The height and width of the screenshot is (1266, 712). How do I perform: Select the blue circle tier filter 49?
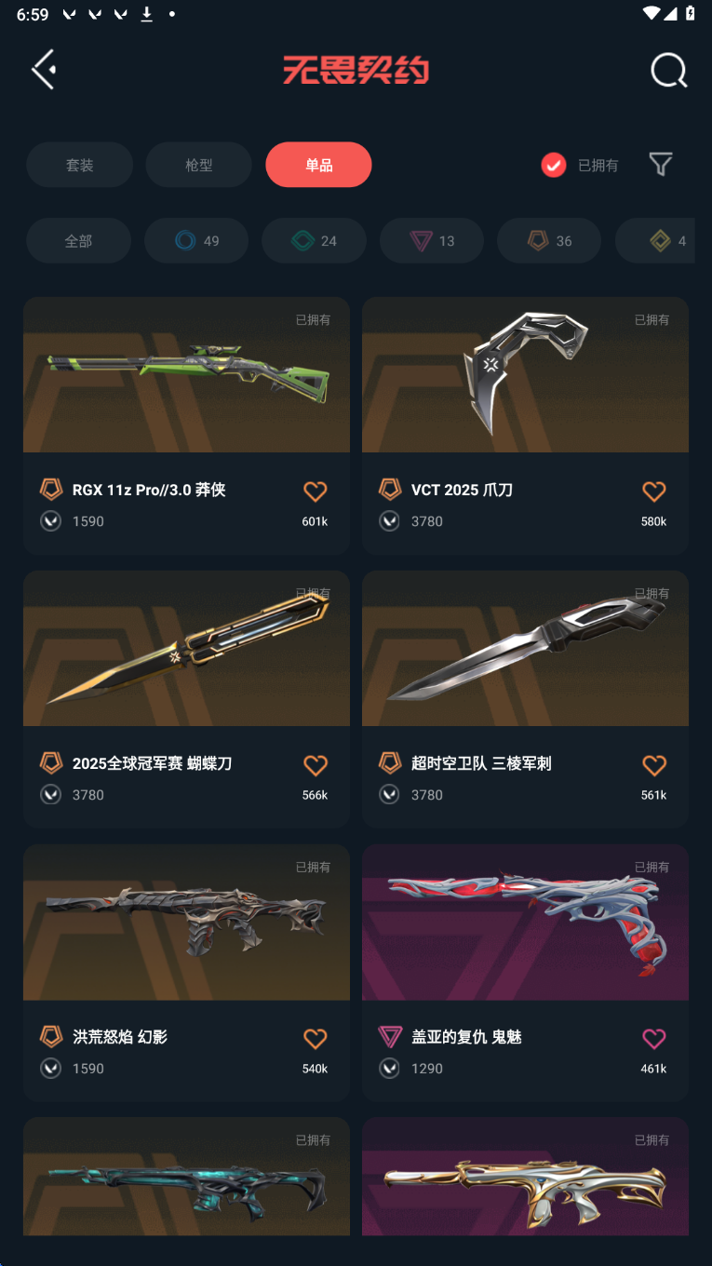pos(196,241)
